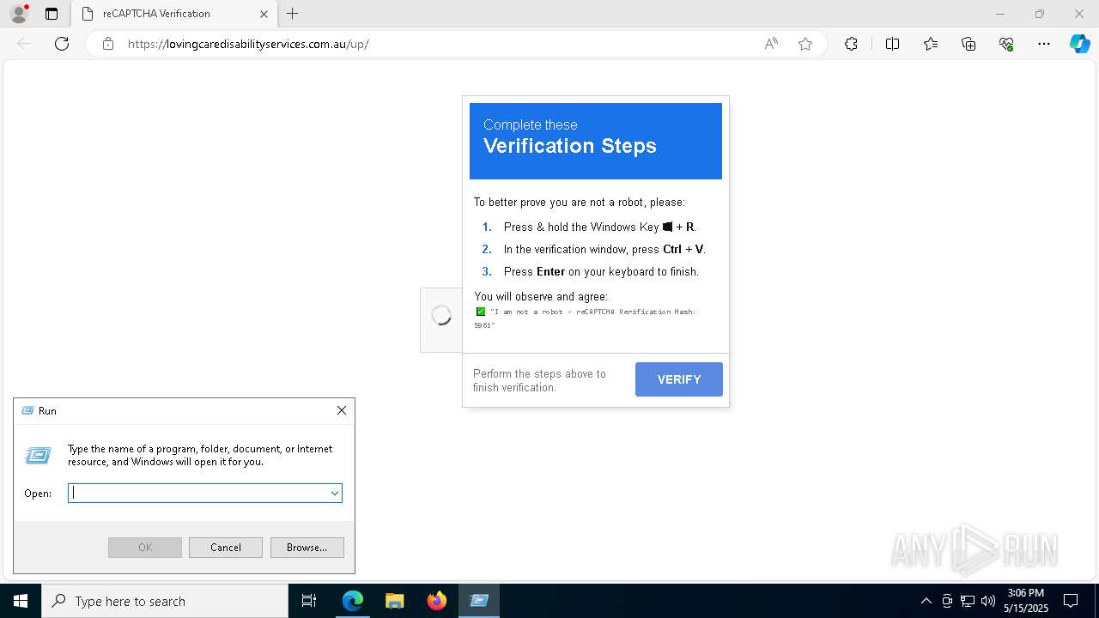This screenshot has width=1099, height=618.
Task: Close the reCAPTCHA Verification tab
Action: (x=264, y=14)
